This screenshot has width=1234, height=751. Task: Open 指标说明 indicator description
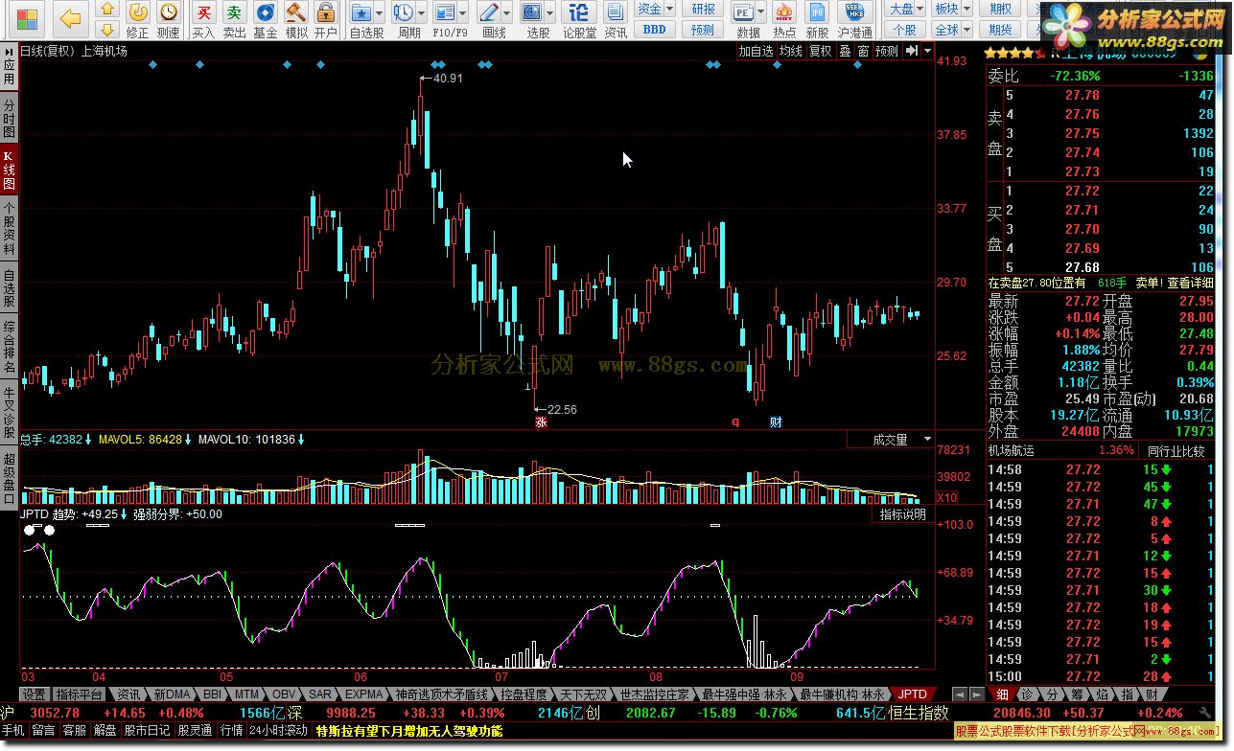(903, 514)
